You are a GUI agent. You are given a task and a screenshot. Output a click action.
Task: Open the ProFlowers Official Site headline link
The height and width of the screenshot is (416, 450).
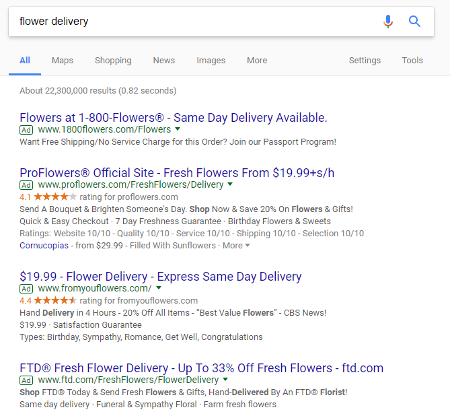[x=177, y=173]
